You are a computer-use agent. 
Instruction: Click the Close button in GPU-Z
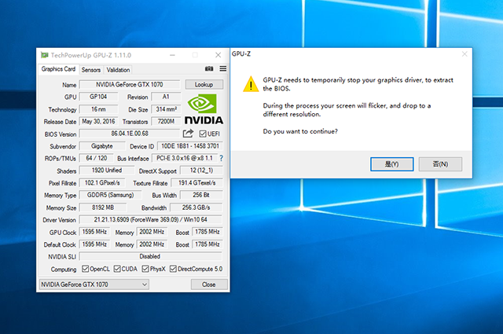click(209, 284)
